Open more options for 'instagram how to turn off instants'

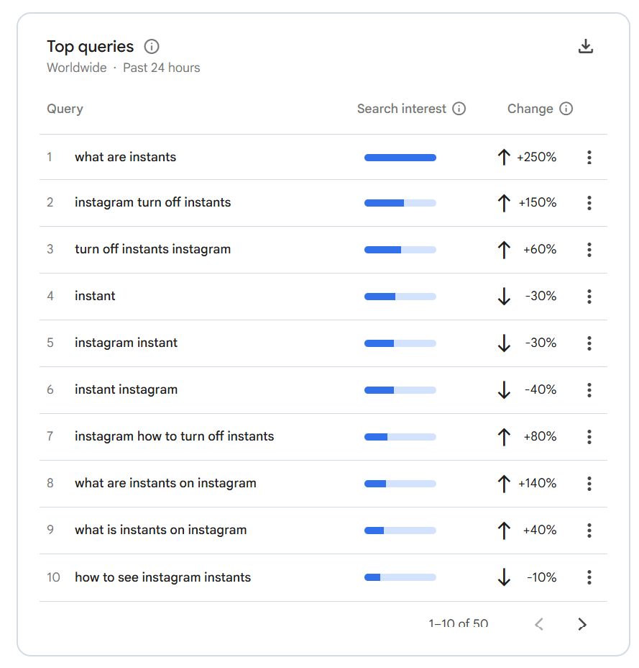589,437
